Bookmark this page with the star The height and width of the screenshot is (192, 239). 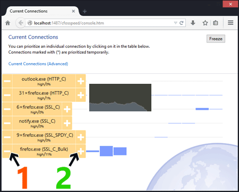(x=205, y=23)
